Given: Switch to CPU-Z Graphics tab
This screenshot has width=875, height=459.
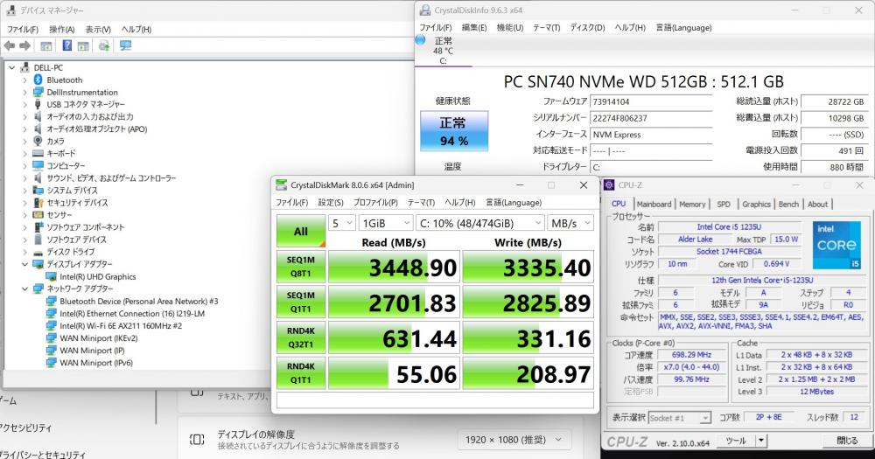Looking at the screenshot, I should pyautogui.click(x=756, y=204).
